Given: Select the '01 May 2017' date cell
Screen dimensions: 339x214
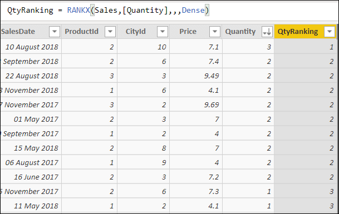Looking at the screenshot, I should coord(31,119).
